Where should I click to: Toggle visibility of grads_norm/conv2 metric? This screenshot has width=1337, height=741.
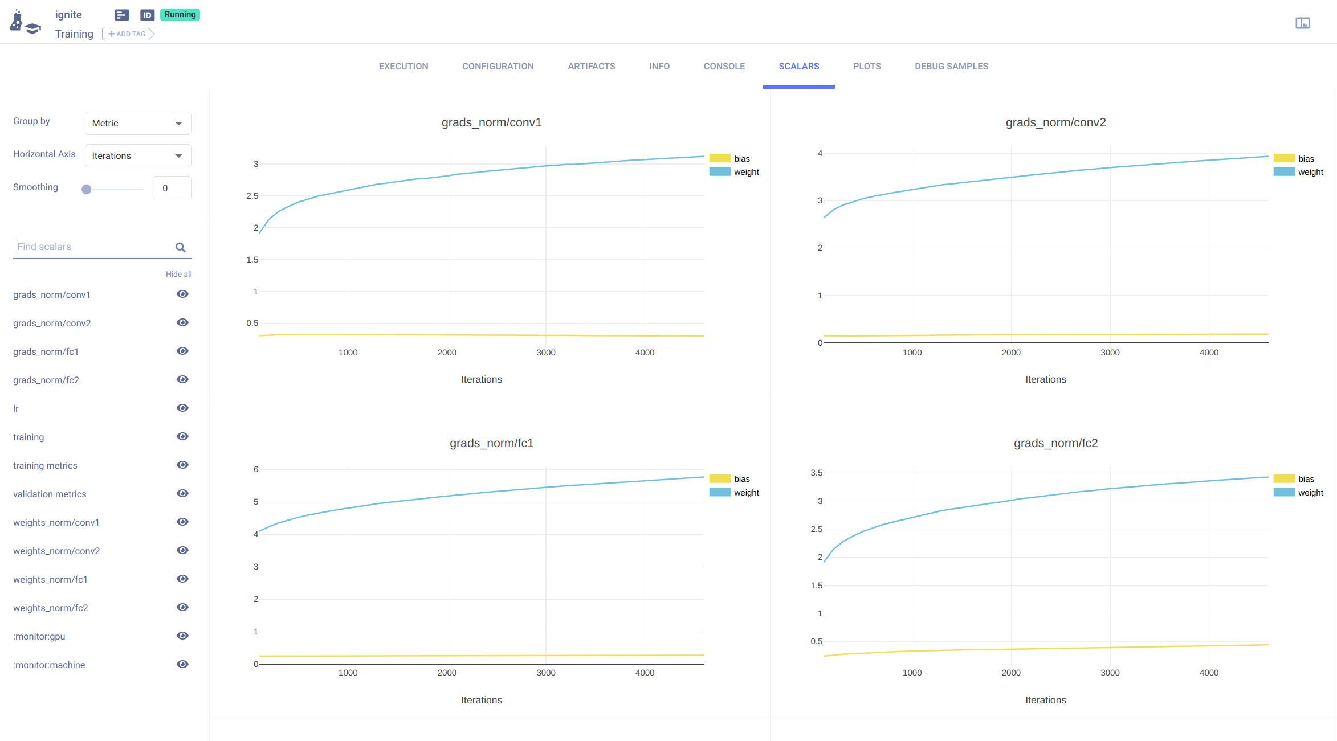point(182,322)
